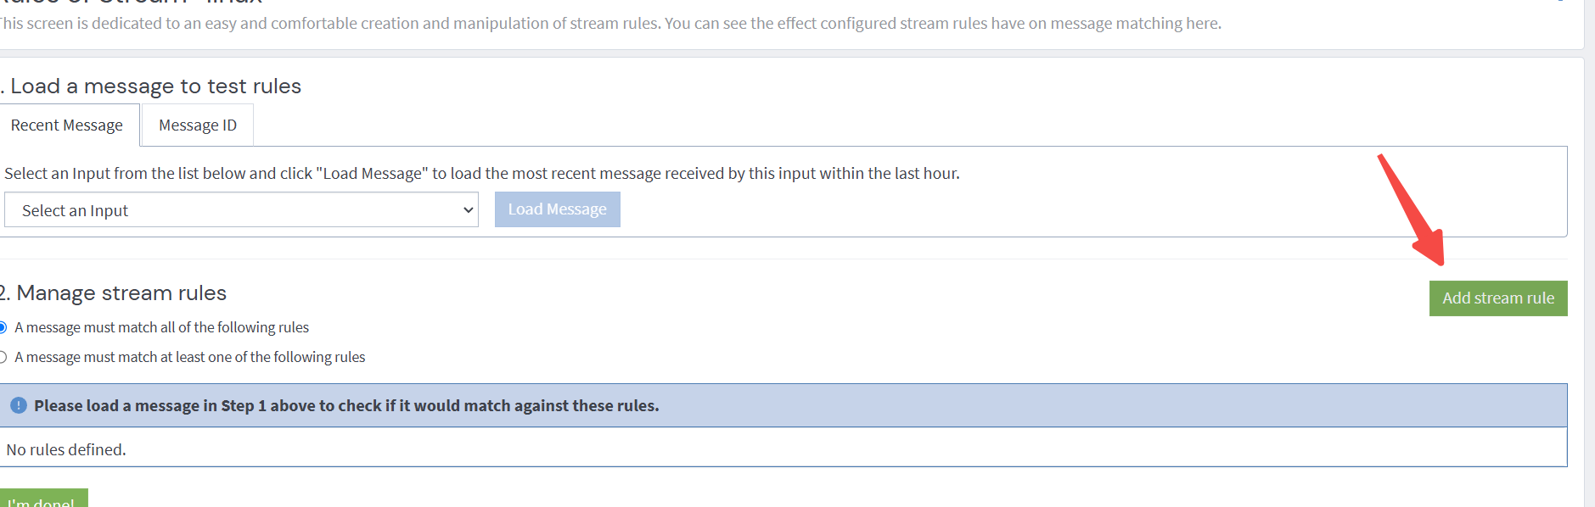
Task: Click the red arrow pointing to Add stream rule
Action: tap(1412, 209)
